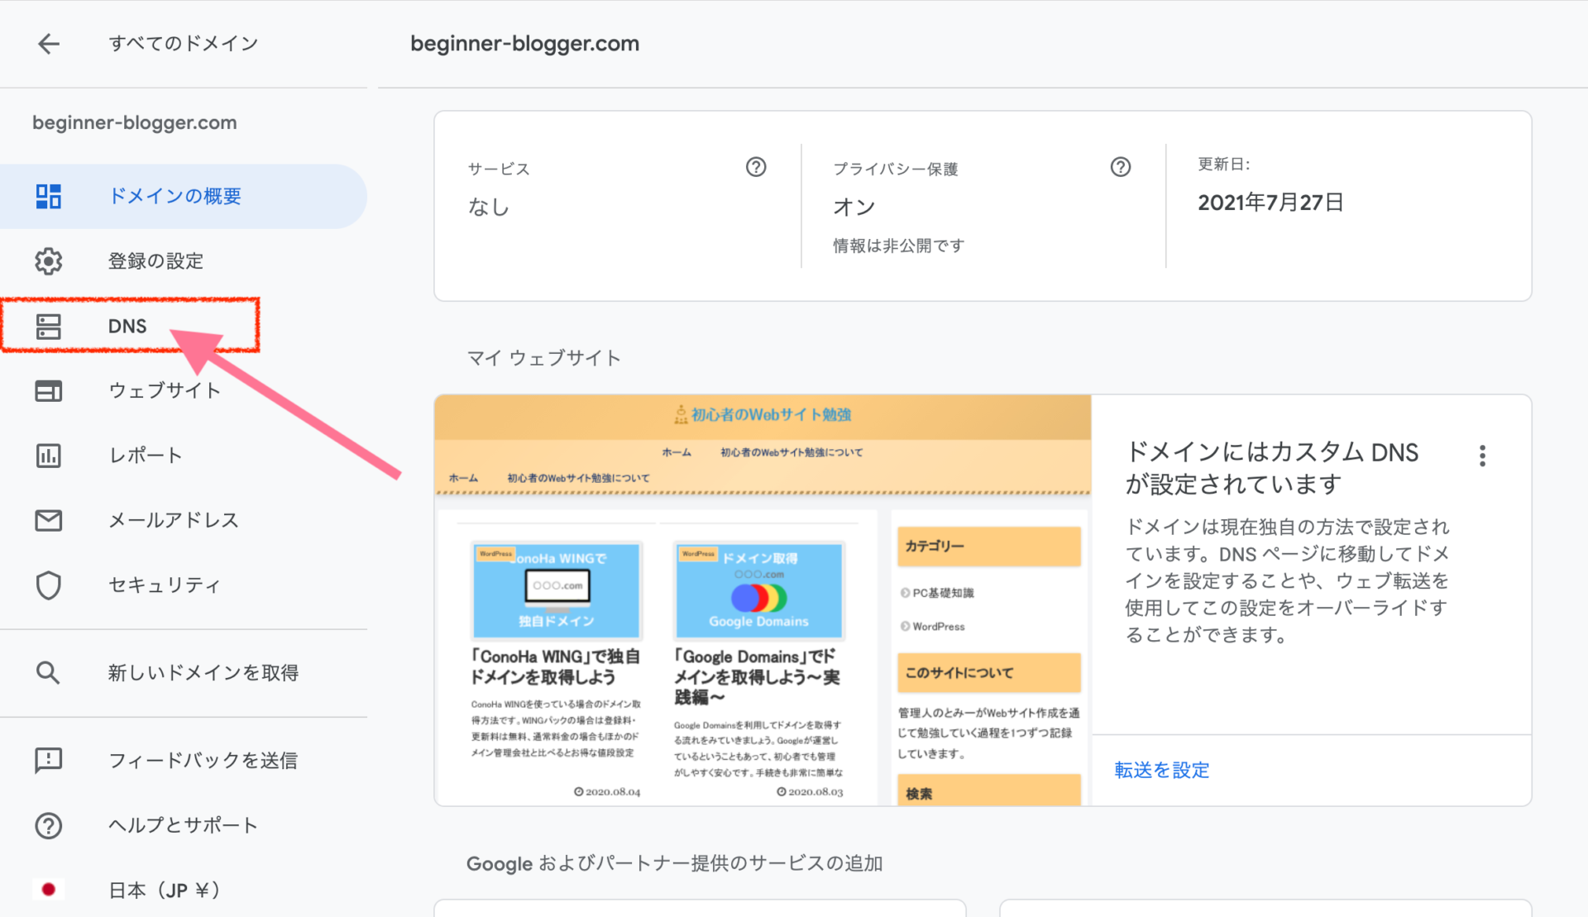Viewport: 1588px width, 917px height.
Task: Click the help icon beside プライバシー保護
Action: (1121, 167)
